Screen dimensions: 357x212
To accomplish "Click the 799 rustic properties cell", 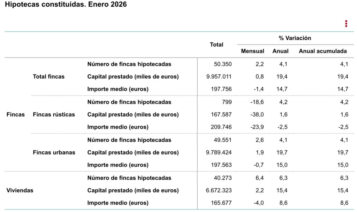I will pos(227,102).
